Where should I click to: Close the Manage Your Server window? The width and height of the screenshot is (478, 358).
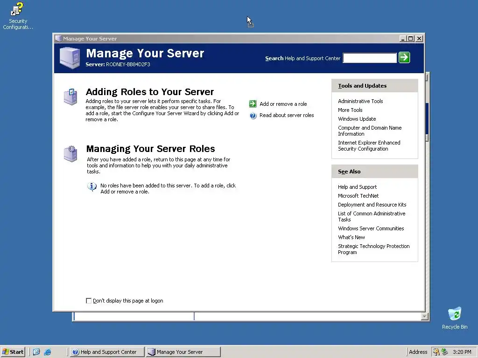pyautogui.click(x=420, y=39)
